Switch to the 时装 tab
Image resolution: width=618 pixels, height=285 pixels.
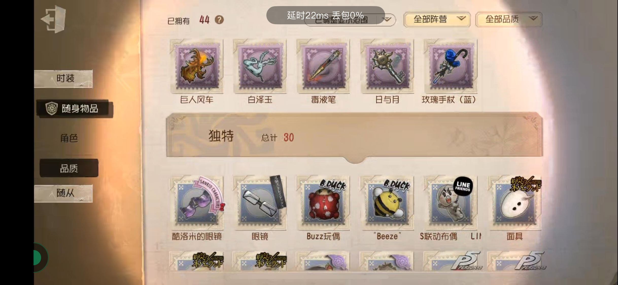63,79
